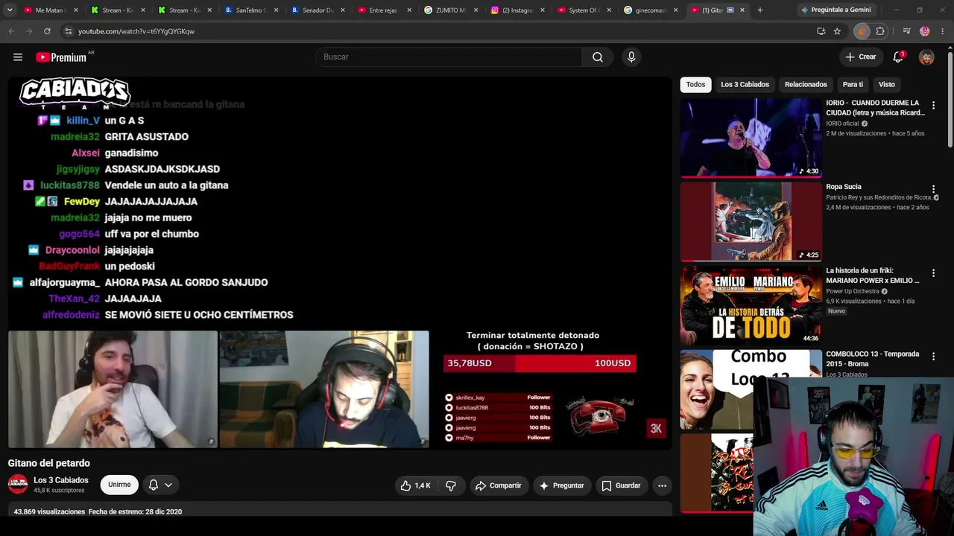Screen dimensions: 954x536
Task: Click the Compartir share button
Action: point(499,485)
